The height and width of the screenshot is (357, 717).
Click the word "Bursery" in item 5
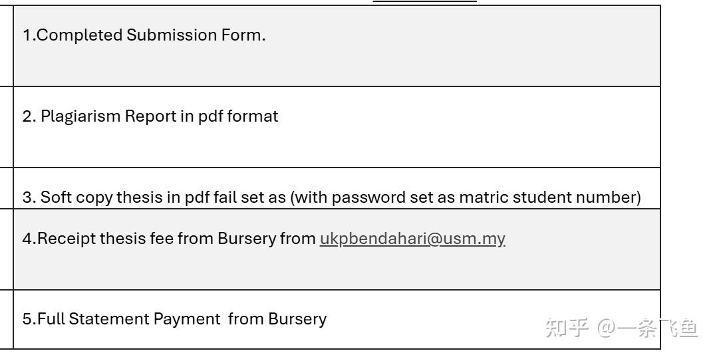pos(297,319)
